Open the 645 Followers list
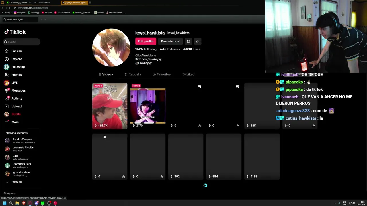 coord(170,49)
